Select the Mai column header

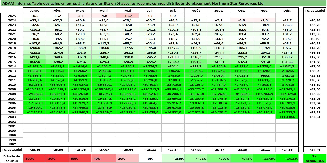coord(127,11)
